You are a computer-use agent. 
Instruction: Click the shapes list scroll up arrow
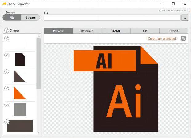click(39, 36)
